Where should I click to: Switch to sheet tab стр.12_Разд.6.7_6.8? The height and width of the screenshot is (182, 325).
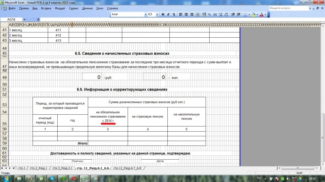tap(127, 168)
